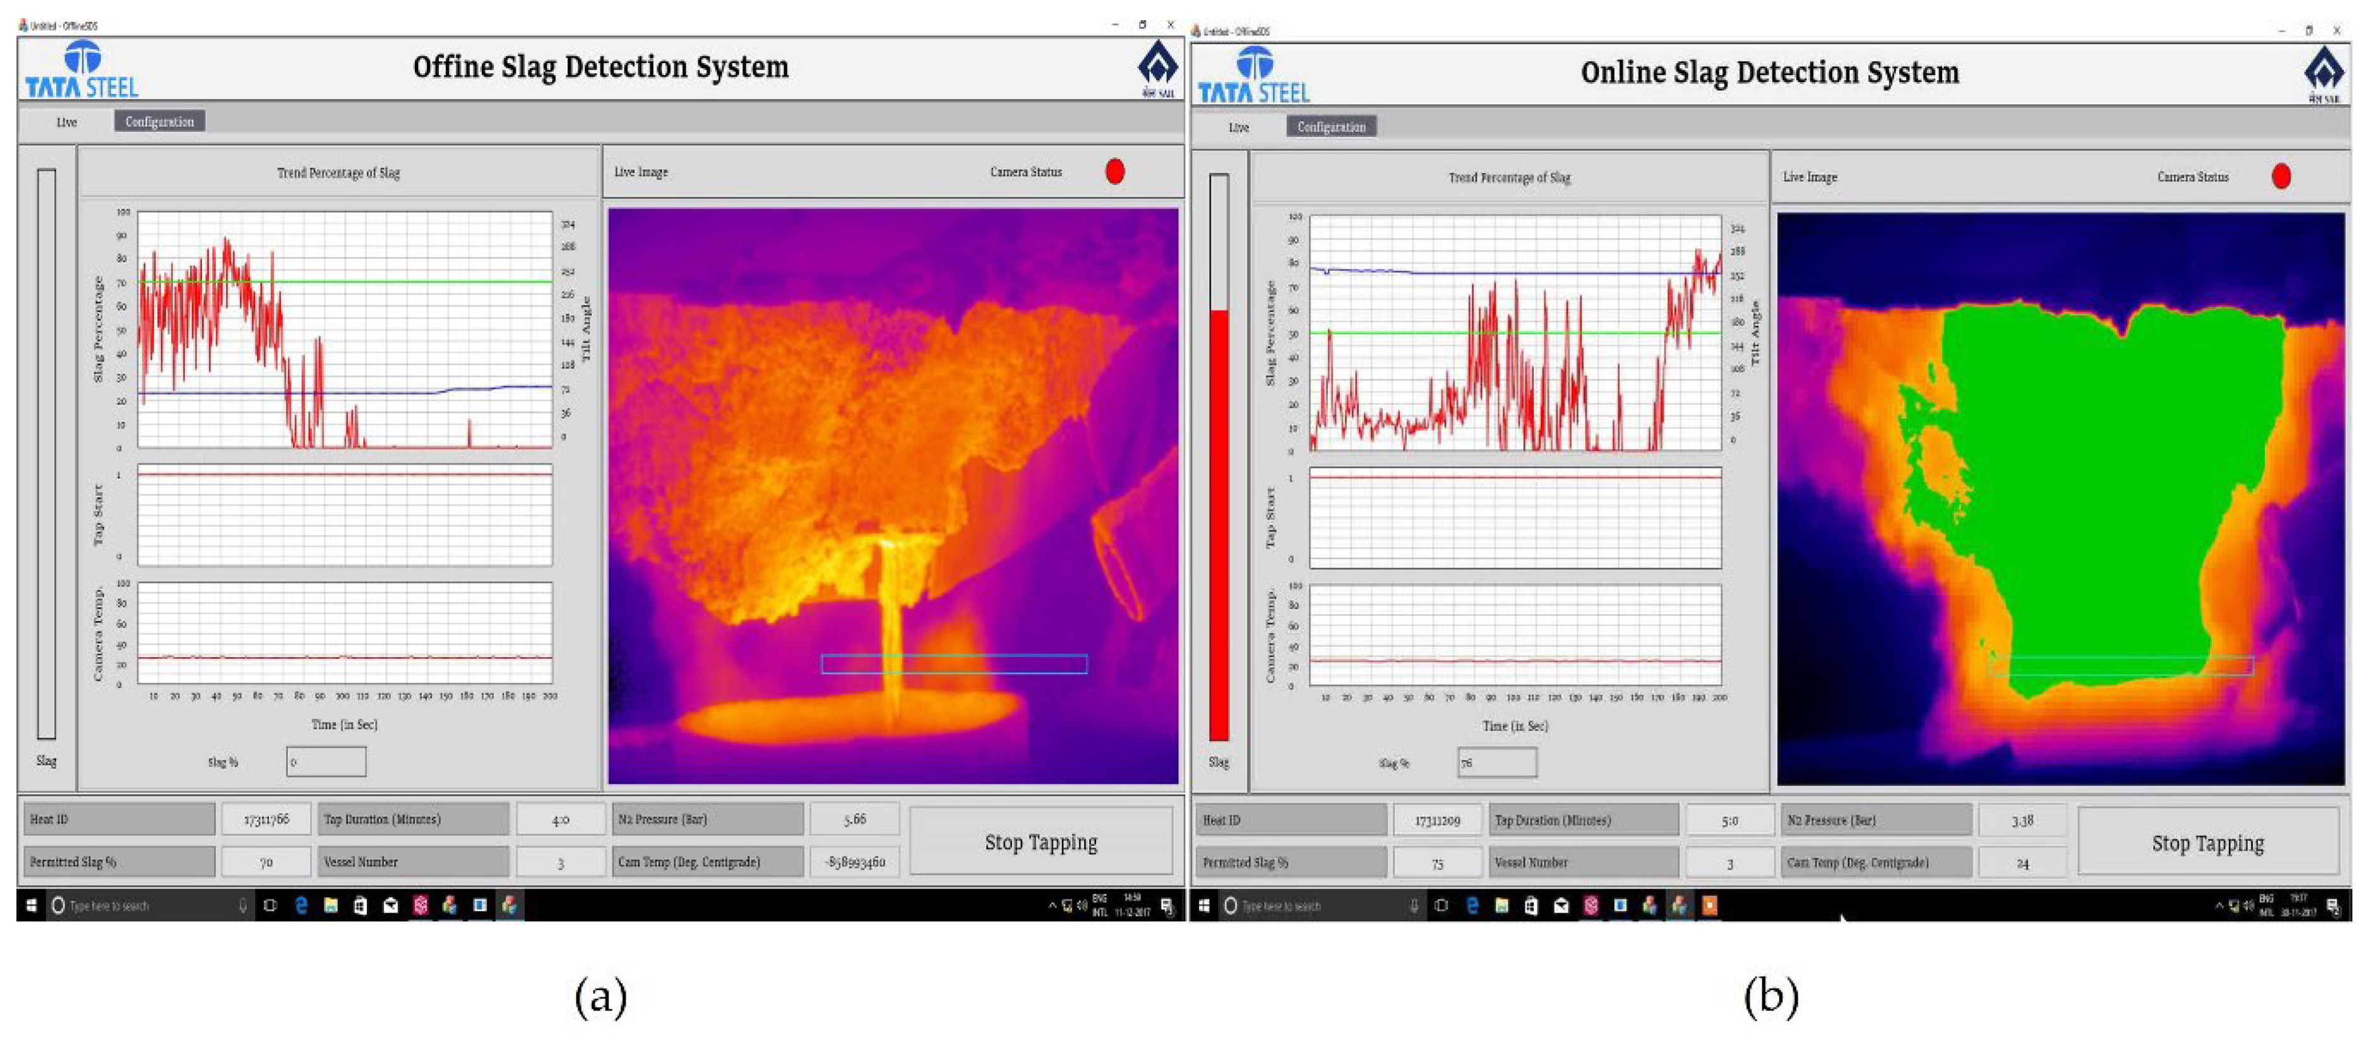
Task: Open Microsoft Store icon in Offline window's taskbar
Action: pyautogui.click(x=361, y=905)
